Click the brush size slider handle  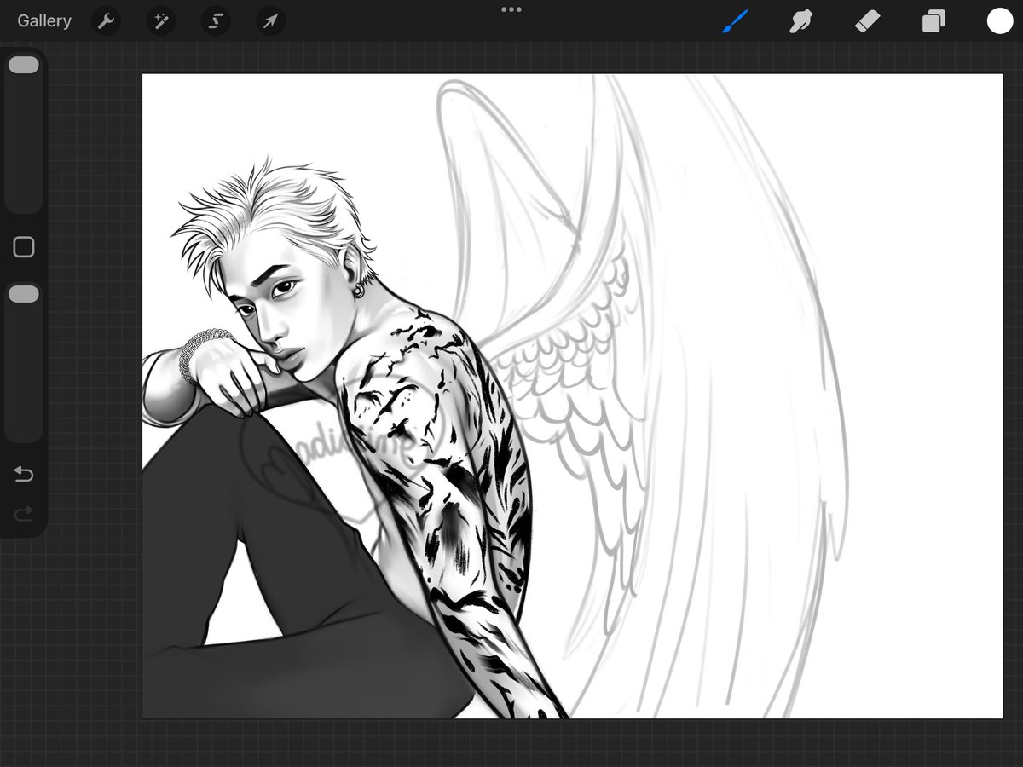coord(24,65)
